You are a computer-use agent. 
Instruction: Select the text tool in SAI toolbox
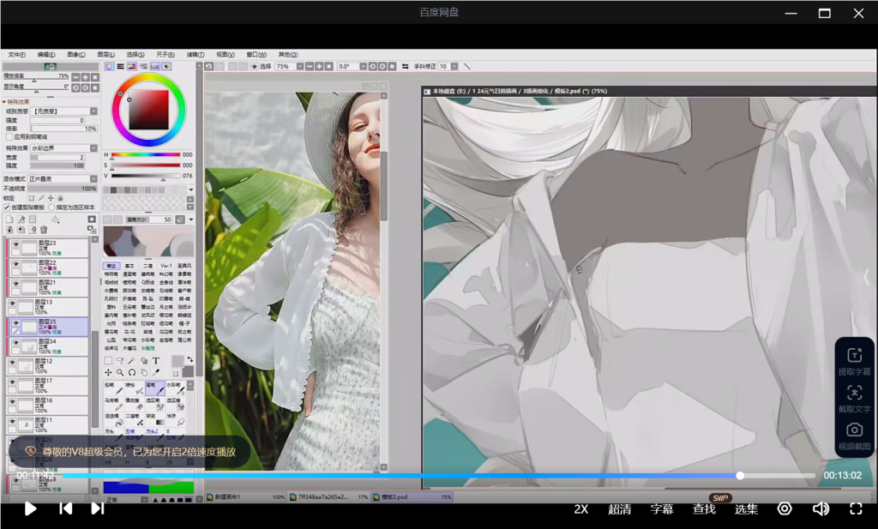156,361
